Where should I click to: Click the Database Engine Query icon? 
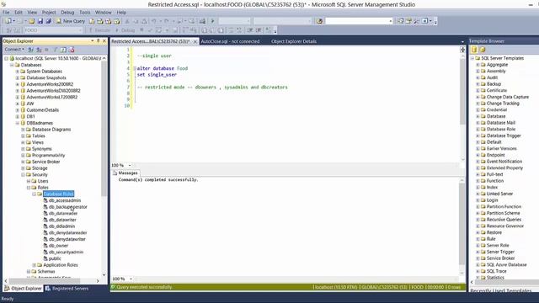click(92, 21)
